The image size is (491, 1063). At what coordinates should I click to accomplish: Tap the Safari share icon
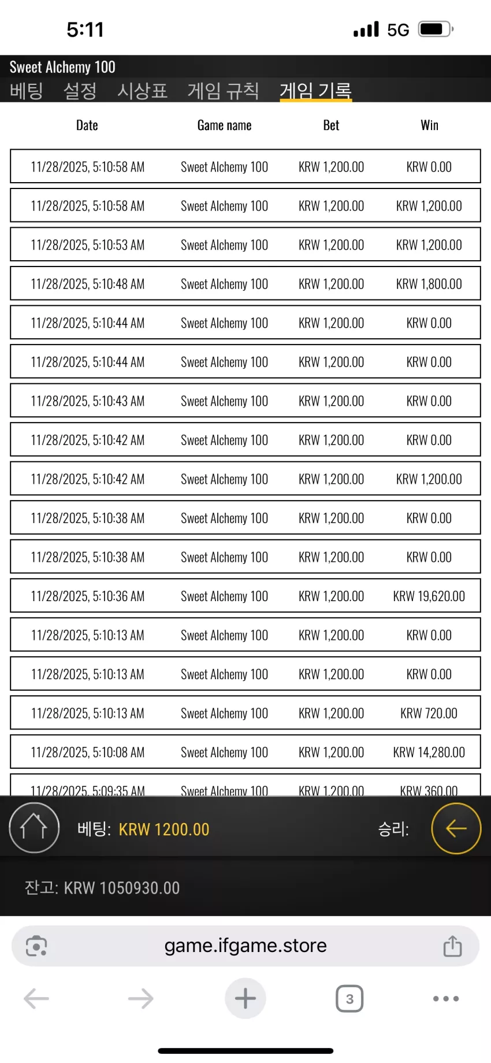(452, 946)
